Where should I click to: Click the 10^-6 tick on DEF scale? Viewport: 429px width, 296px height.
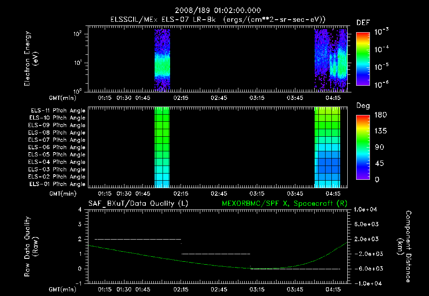coord(381,84)
